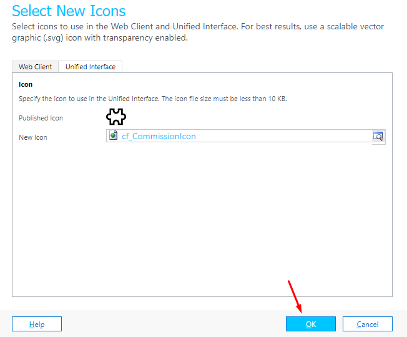Open the Help button

pos(37,324)
